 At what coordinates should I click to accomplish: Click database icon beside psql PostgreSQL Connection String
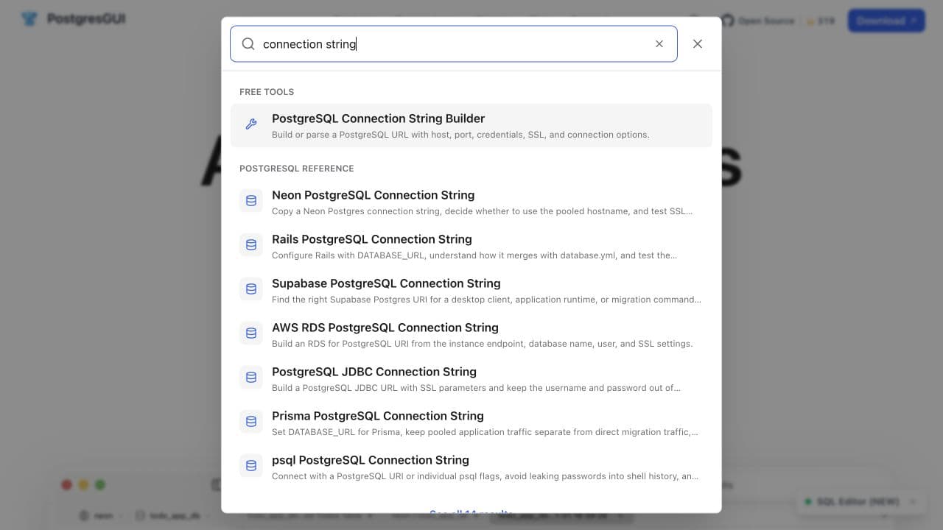click(x=251, y=466)
